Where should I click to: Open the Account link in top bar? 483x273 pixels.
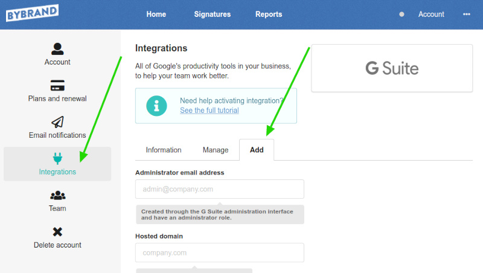point(431,14)
